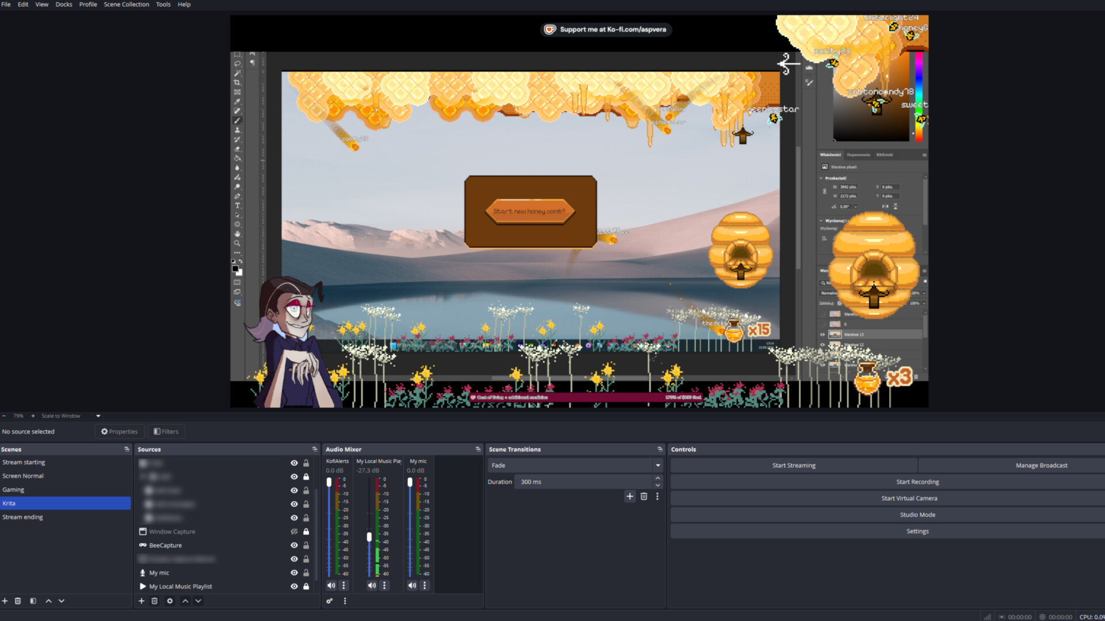Click the Start Streaming button
Image resolution: width=1105 pixels, height=621 pixels.
(793, 465)
